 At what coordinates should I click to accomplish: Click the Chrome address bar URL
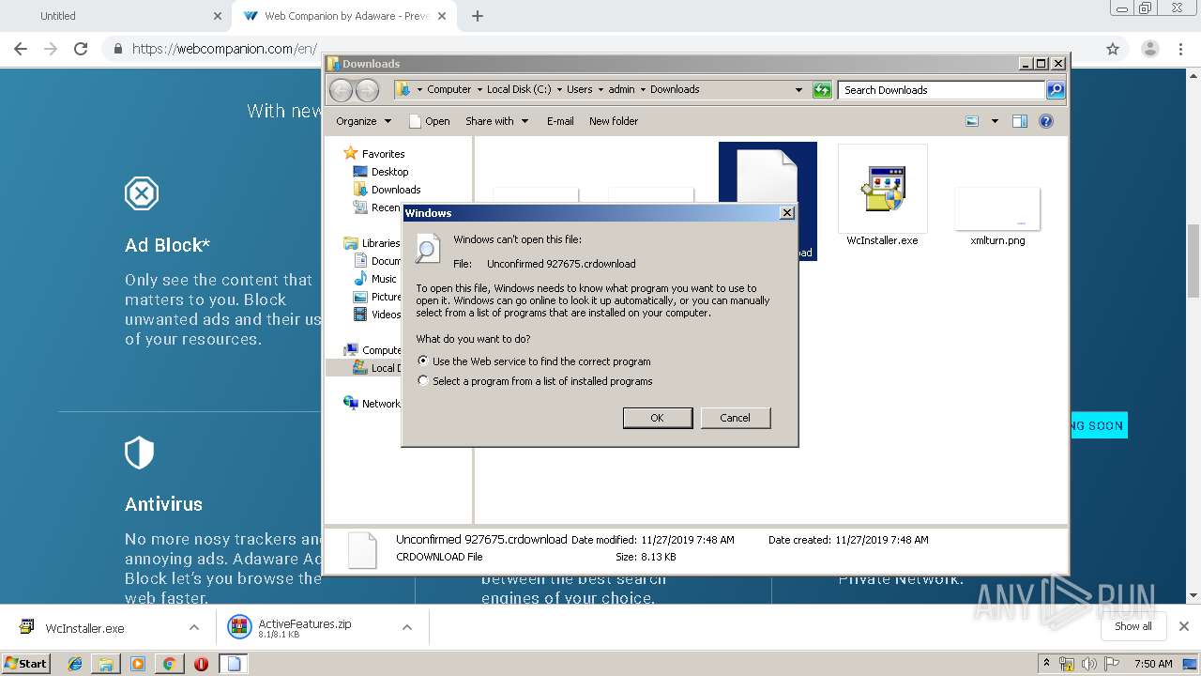224,49
